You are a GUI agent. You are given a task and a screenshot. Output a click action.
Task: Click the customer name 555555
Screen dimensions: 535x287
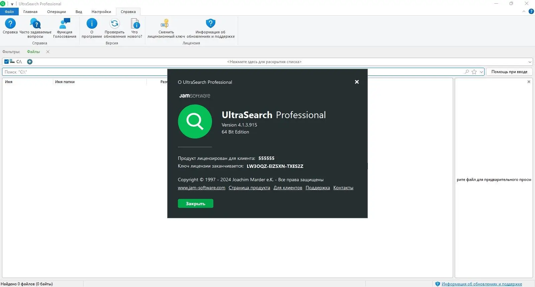(x=266, y=158)
